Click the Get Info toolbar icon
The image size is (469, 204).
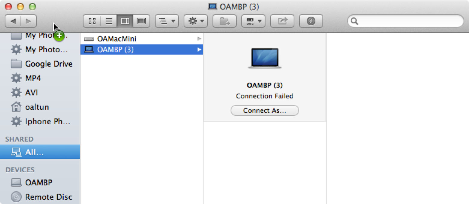(311, 21)
